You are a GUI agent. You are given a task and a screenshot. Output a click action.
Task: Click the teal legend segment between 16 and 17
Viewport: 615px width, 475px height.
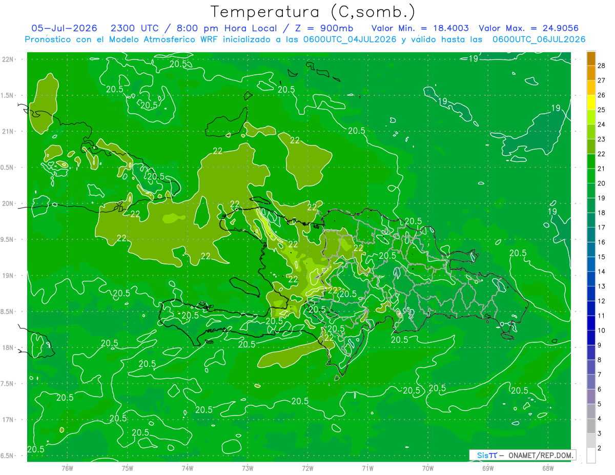coord(591,235)
